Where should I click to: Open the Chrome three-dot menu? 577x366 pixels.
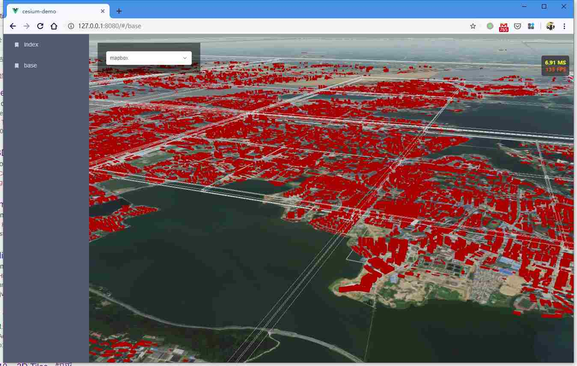coord(564,26)
